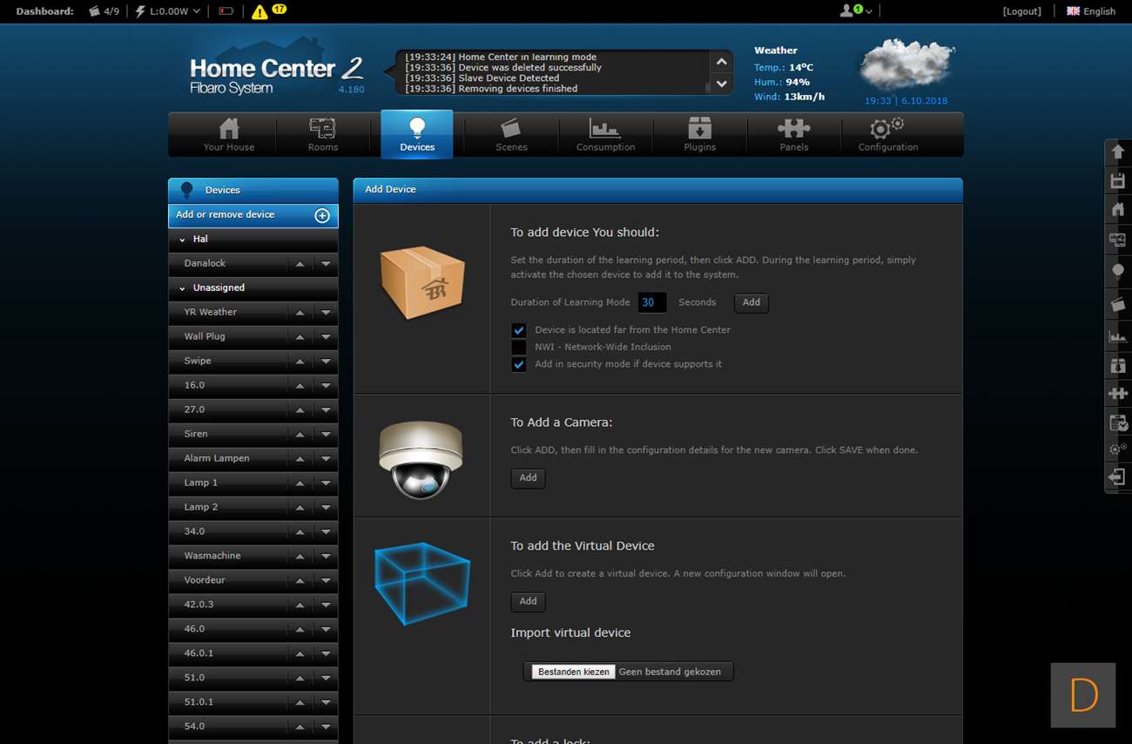The width and height of the screenshot is (1132, 744).
Task: Open the calendar checkmark icon in right sidebar
Action: pos(1118,423)
